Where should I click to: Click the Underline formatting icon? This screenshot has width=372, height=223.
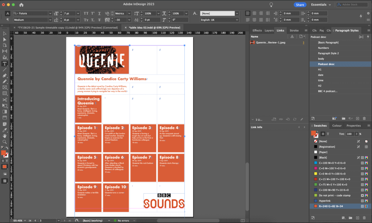pos(100,13)
